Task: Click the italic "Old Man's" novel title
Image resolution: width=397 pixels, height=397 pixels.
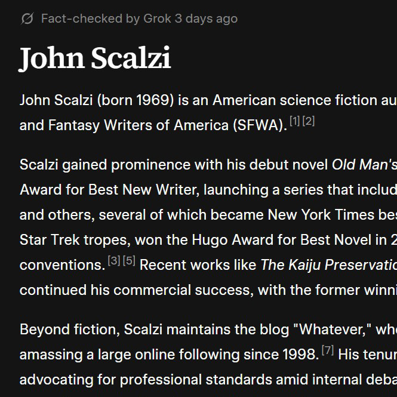Action: coord(364,165)
